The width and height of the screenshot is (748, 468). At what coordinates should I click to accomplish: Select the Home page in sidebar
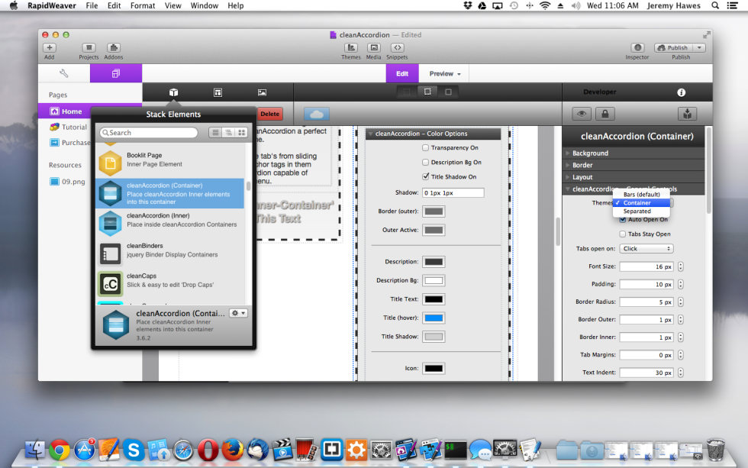click(x=66, y=111)
